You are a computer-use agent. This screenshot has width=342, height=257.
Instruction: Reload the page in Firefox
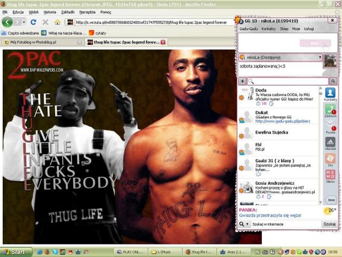33,22
